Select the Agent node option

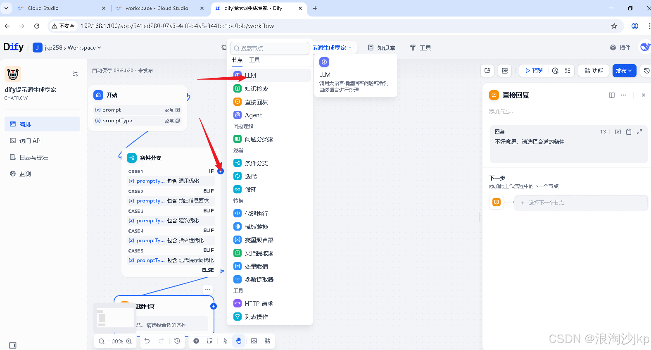point(269,115)
